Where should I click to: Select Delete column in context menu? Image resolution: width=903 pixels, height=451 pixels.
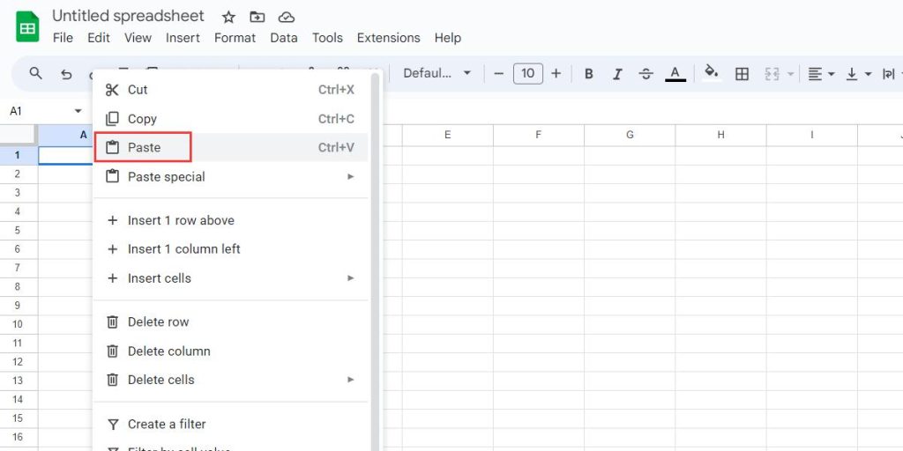coord(230,351)
